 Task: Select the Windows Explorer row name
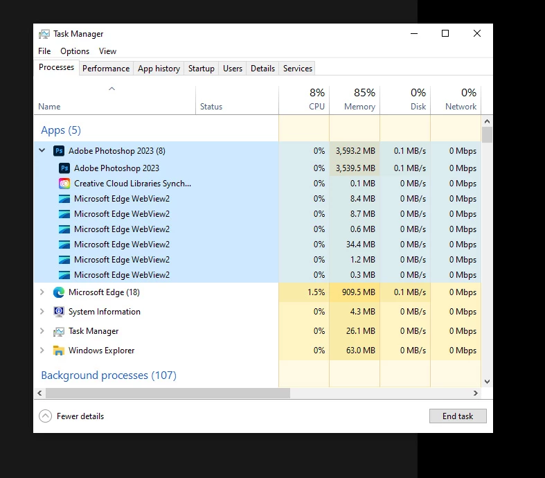click(102, 351)
